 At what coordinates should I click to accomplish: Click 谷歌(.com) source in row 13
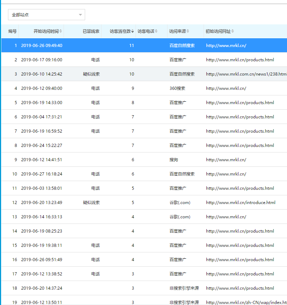180,217
